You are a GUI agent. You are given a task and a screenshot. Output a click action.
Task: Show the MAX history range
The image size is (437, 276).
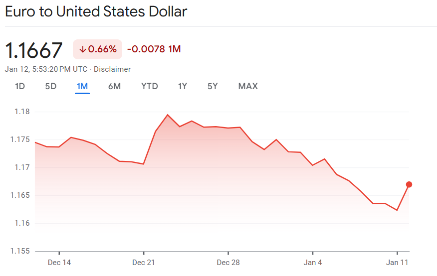click(x=248, y=86)
